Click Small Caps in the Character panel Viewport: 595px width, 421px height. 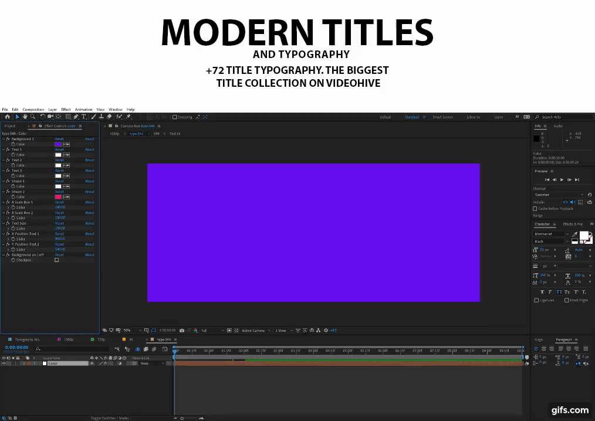pyautogui.click(x=567, y=292)
